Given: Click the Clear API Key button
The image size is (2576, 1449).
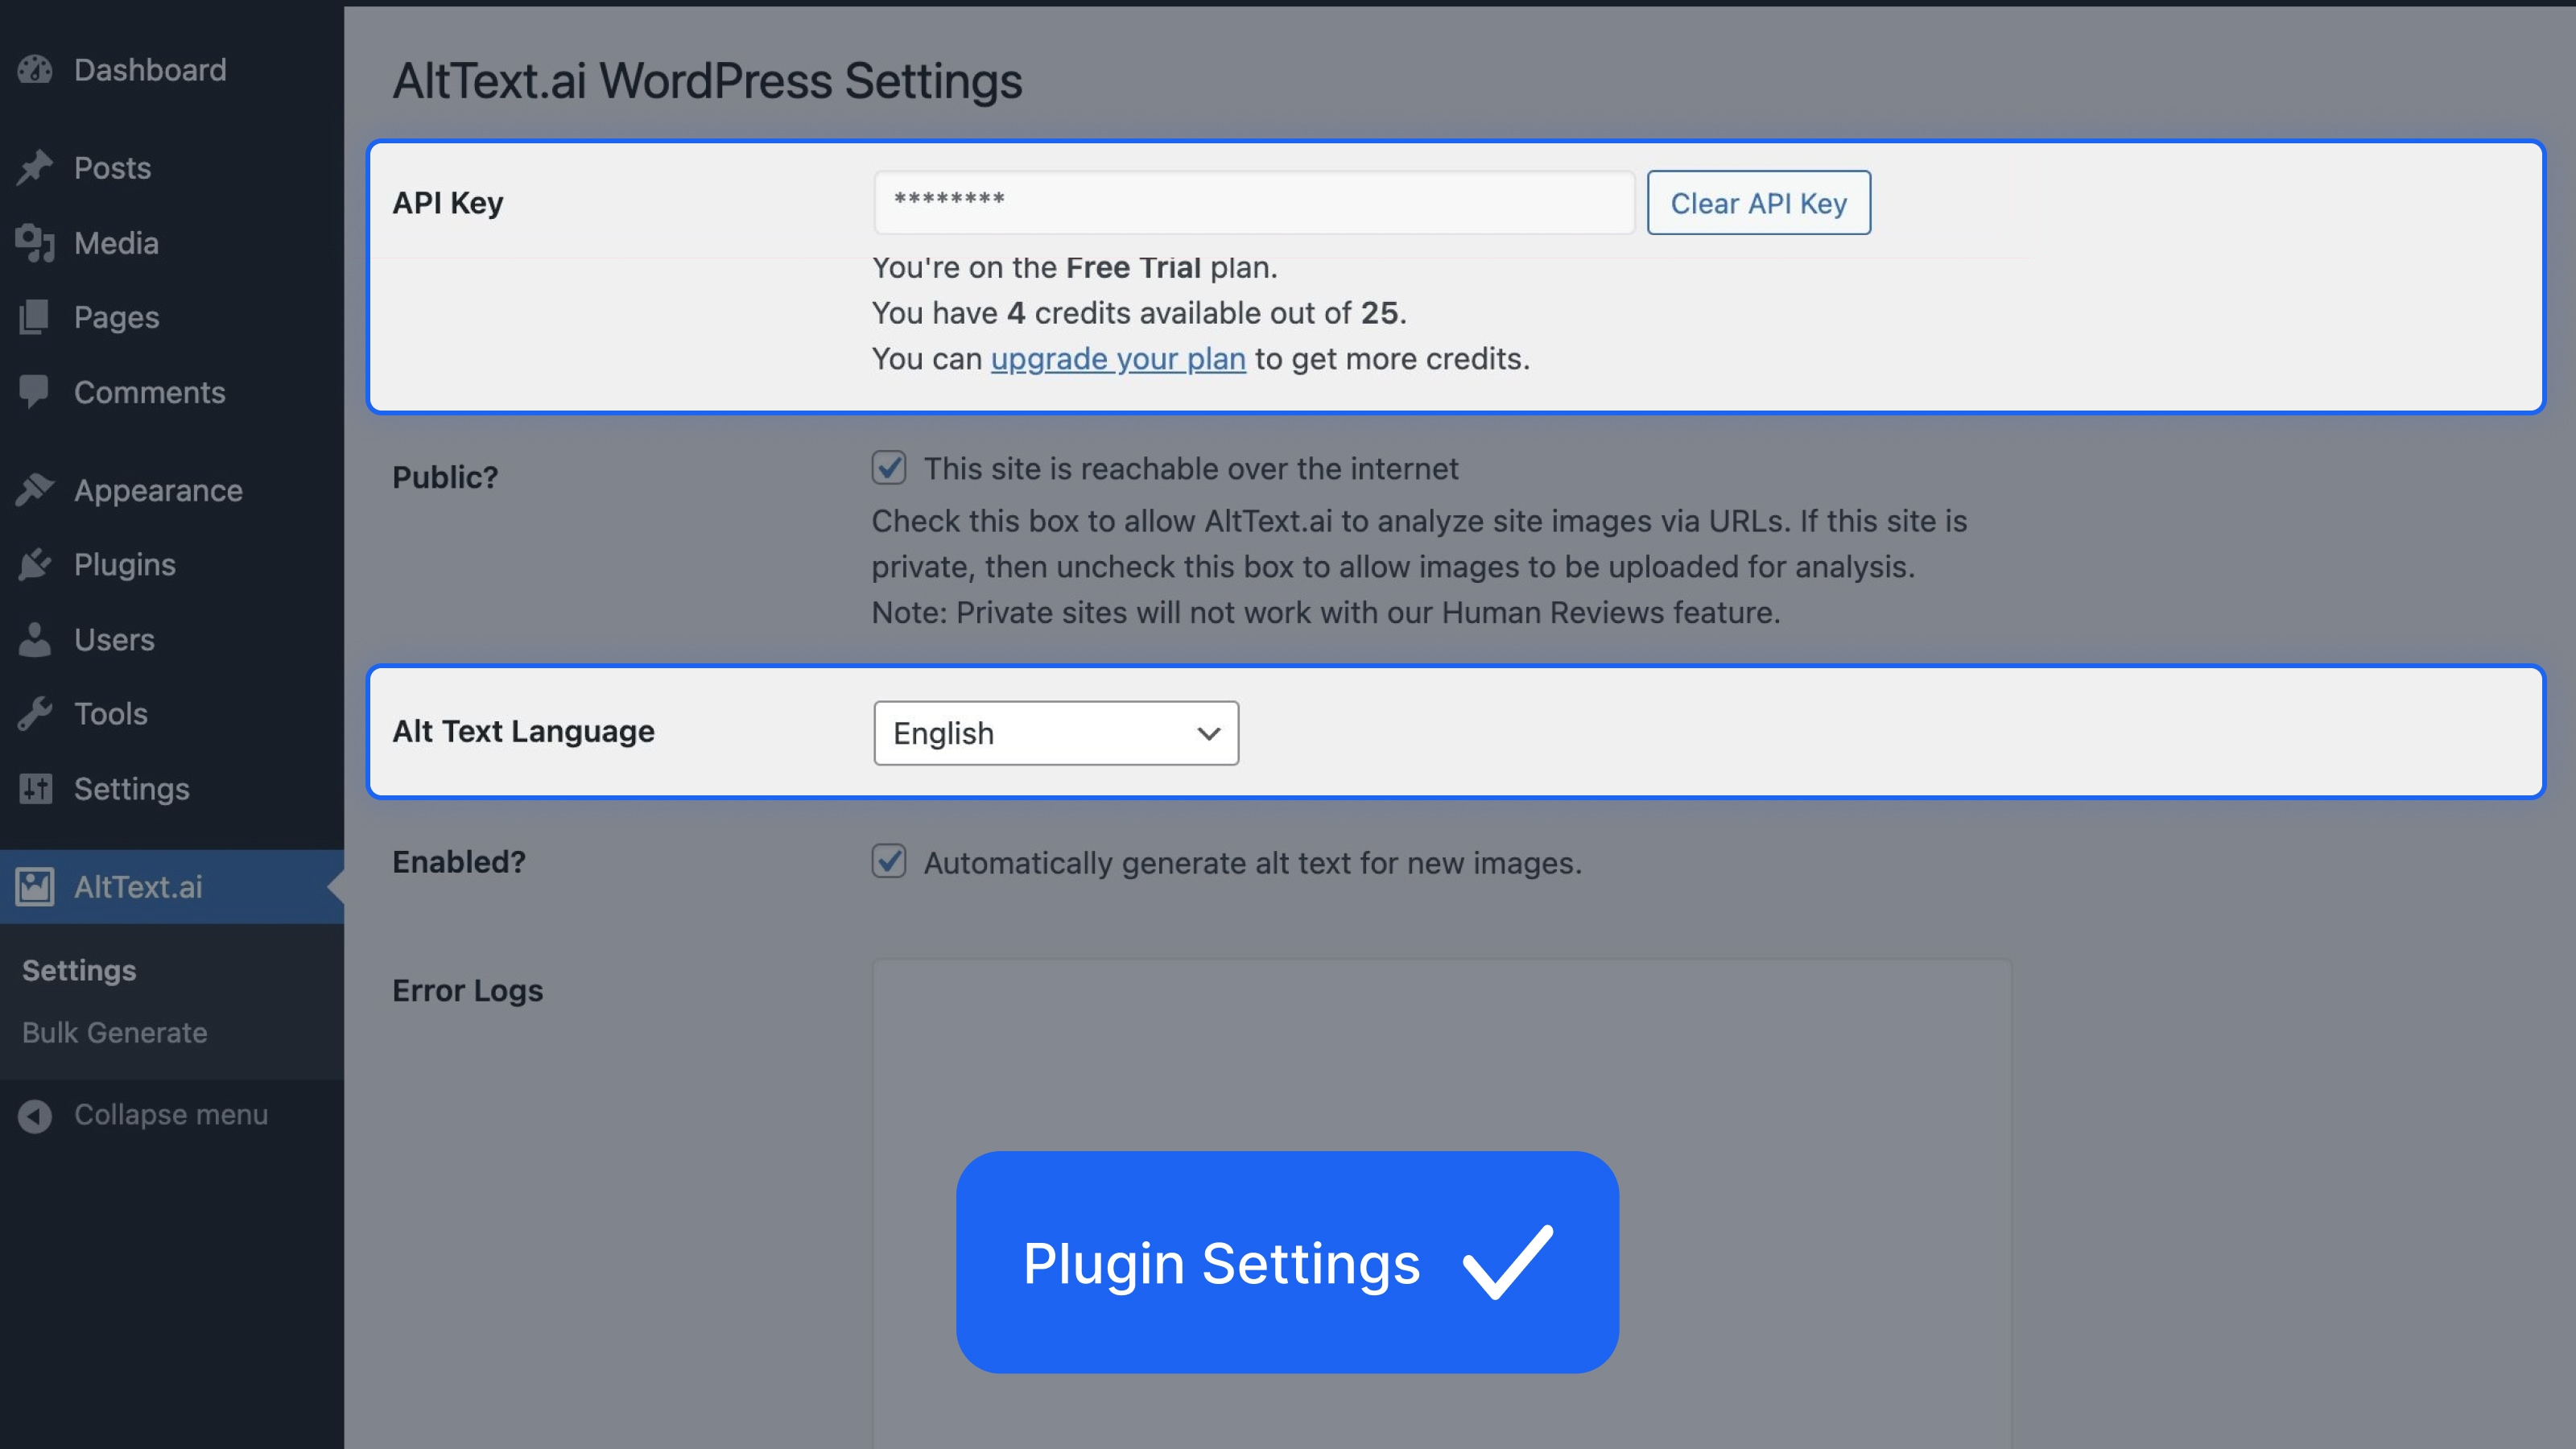Looking at the screenshot, I should click(1758, 202).
